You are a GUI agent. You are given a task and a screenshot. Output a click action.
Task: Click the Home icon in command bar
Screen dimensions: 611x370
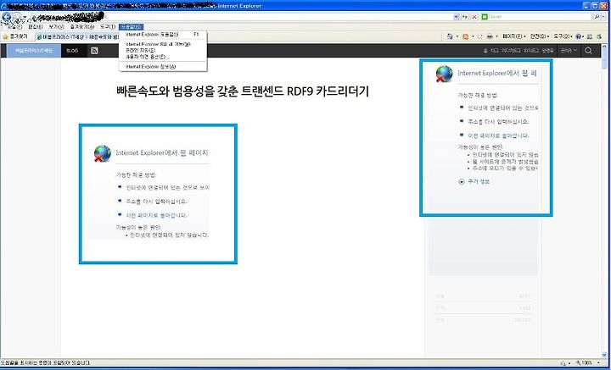(450, 36)
